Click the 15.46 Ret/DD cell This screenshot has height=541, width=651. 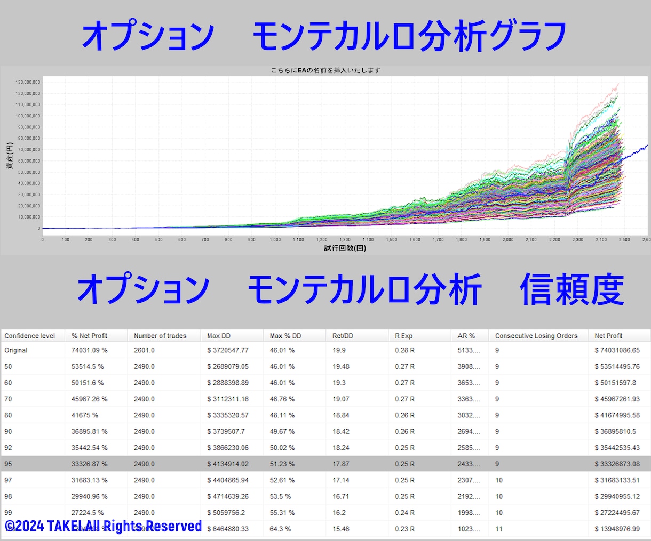click(341, 529)
